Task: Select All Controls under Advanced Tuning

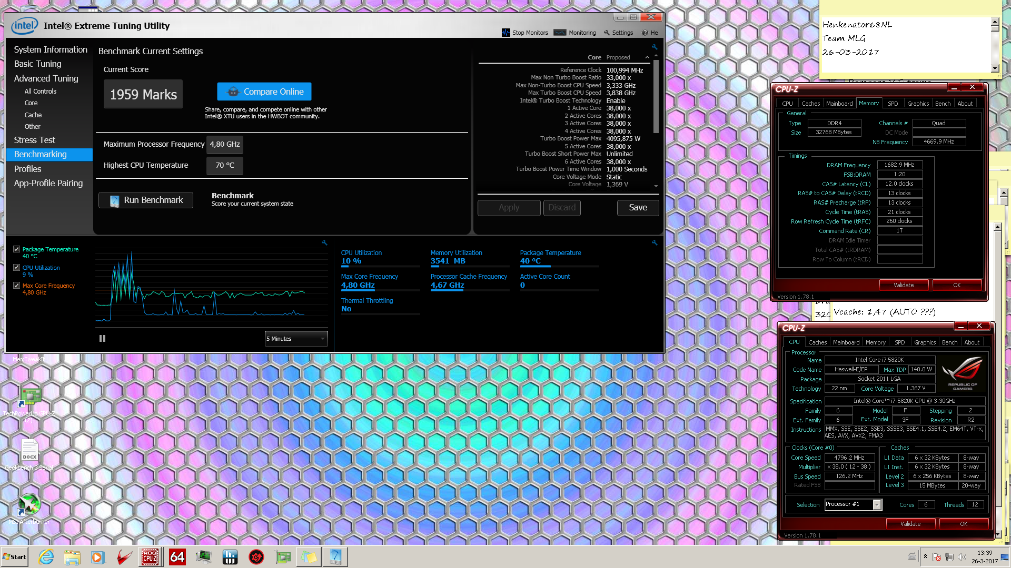Action: 41,91
